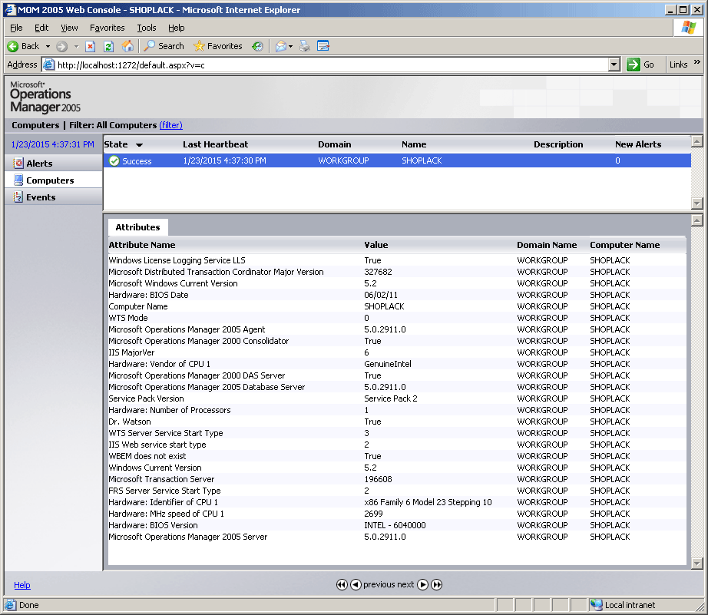Click the next page arrow icon
The height and width of the screenshot is (615, 708).
point(422,585)
